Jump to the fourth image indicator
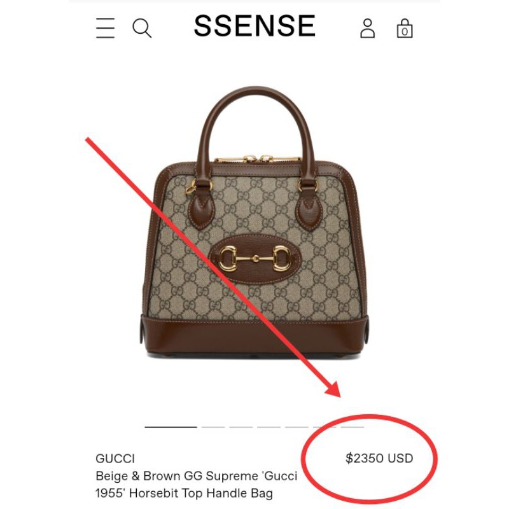Image resolution: width=509 pixels, height=509 pixels. pyautogui.click(x=268, y=427)
